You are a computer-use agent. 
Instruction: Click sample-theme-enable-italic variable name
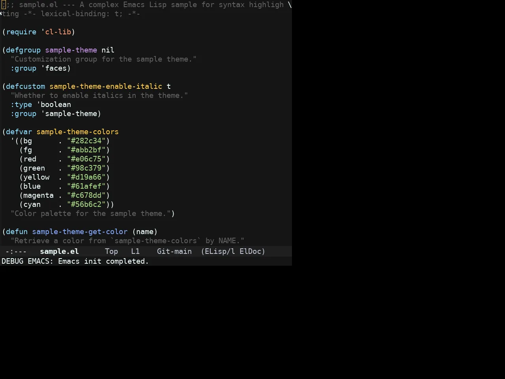[106, 86]
